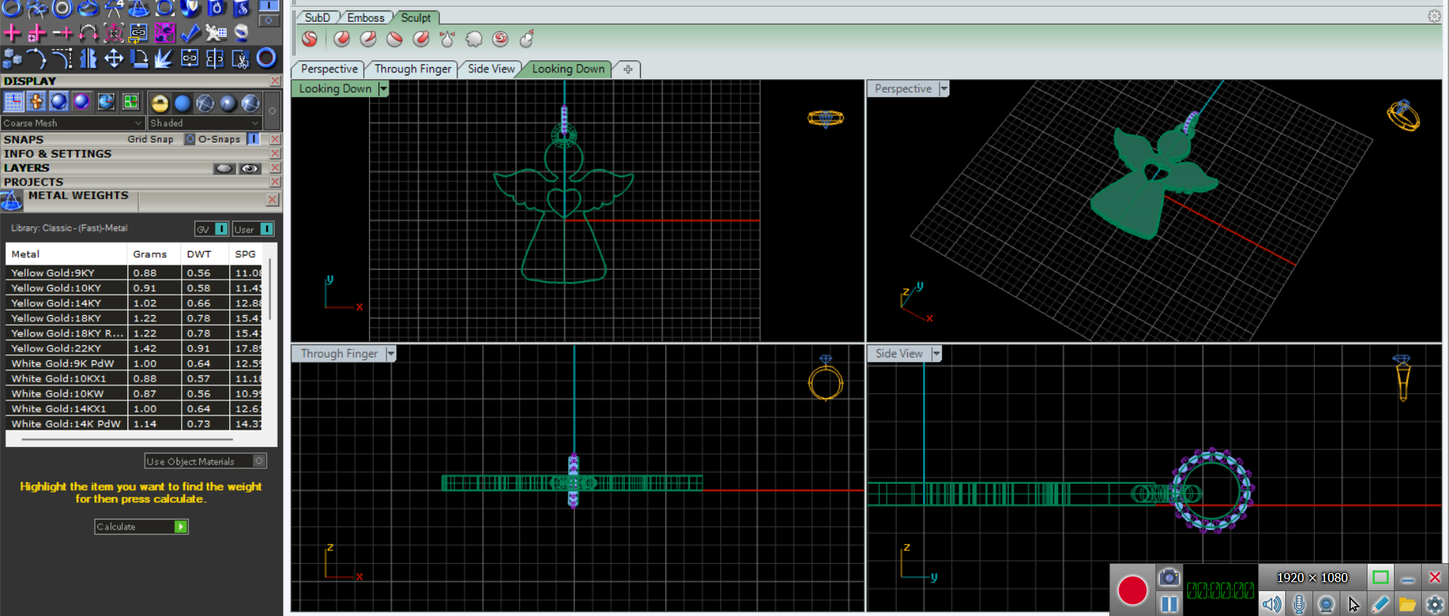1449x616 pixels.
Task: Click the camera screenshot icon in recorder
Action: coord(1168,578)
